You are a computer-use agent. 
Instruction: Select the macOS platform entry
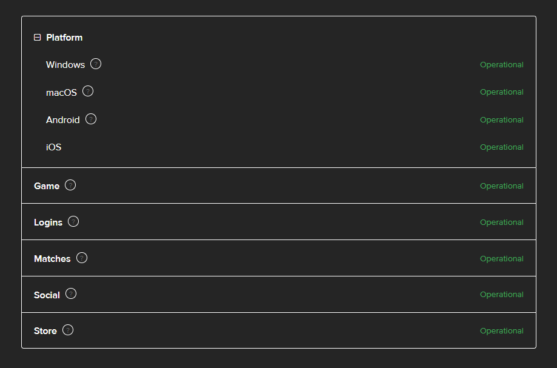coord(61,93)
